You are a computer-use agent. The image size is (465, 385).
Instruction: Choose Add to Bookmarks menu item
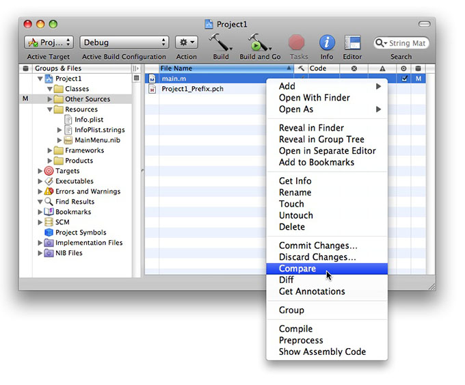click(x=327, y=162)
